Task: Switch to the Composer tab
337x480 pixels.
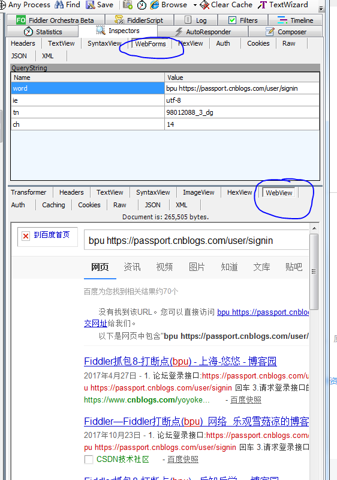Action: tap(285, 32)
